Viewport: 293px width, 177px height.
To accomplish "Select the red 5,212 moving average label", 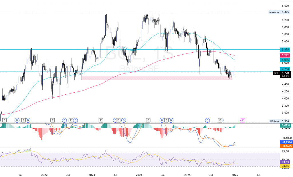I will point(285,55).
